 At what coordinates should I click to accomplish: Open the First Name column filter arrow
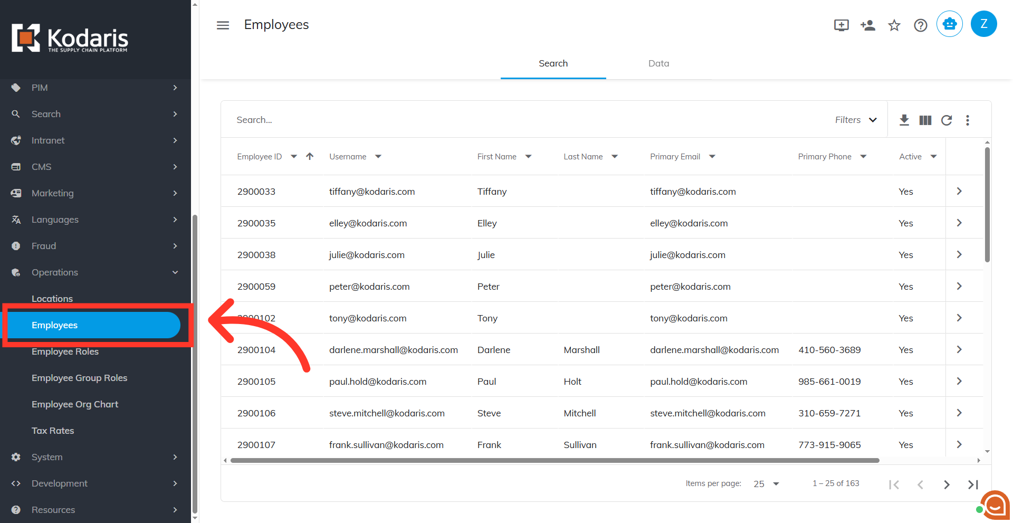(x=528, y=156)
